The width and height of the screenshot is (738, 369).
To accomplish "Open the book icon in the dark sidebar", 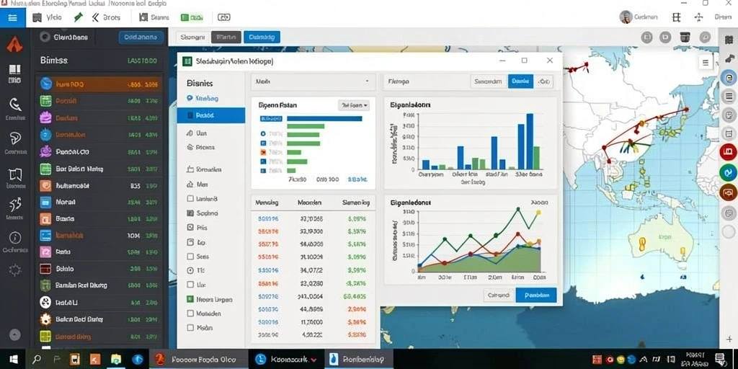I will coord(14,71).
